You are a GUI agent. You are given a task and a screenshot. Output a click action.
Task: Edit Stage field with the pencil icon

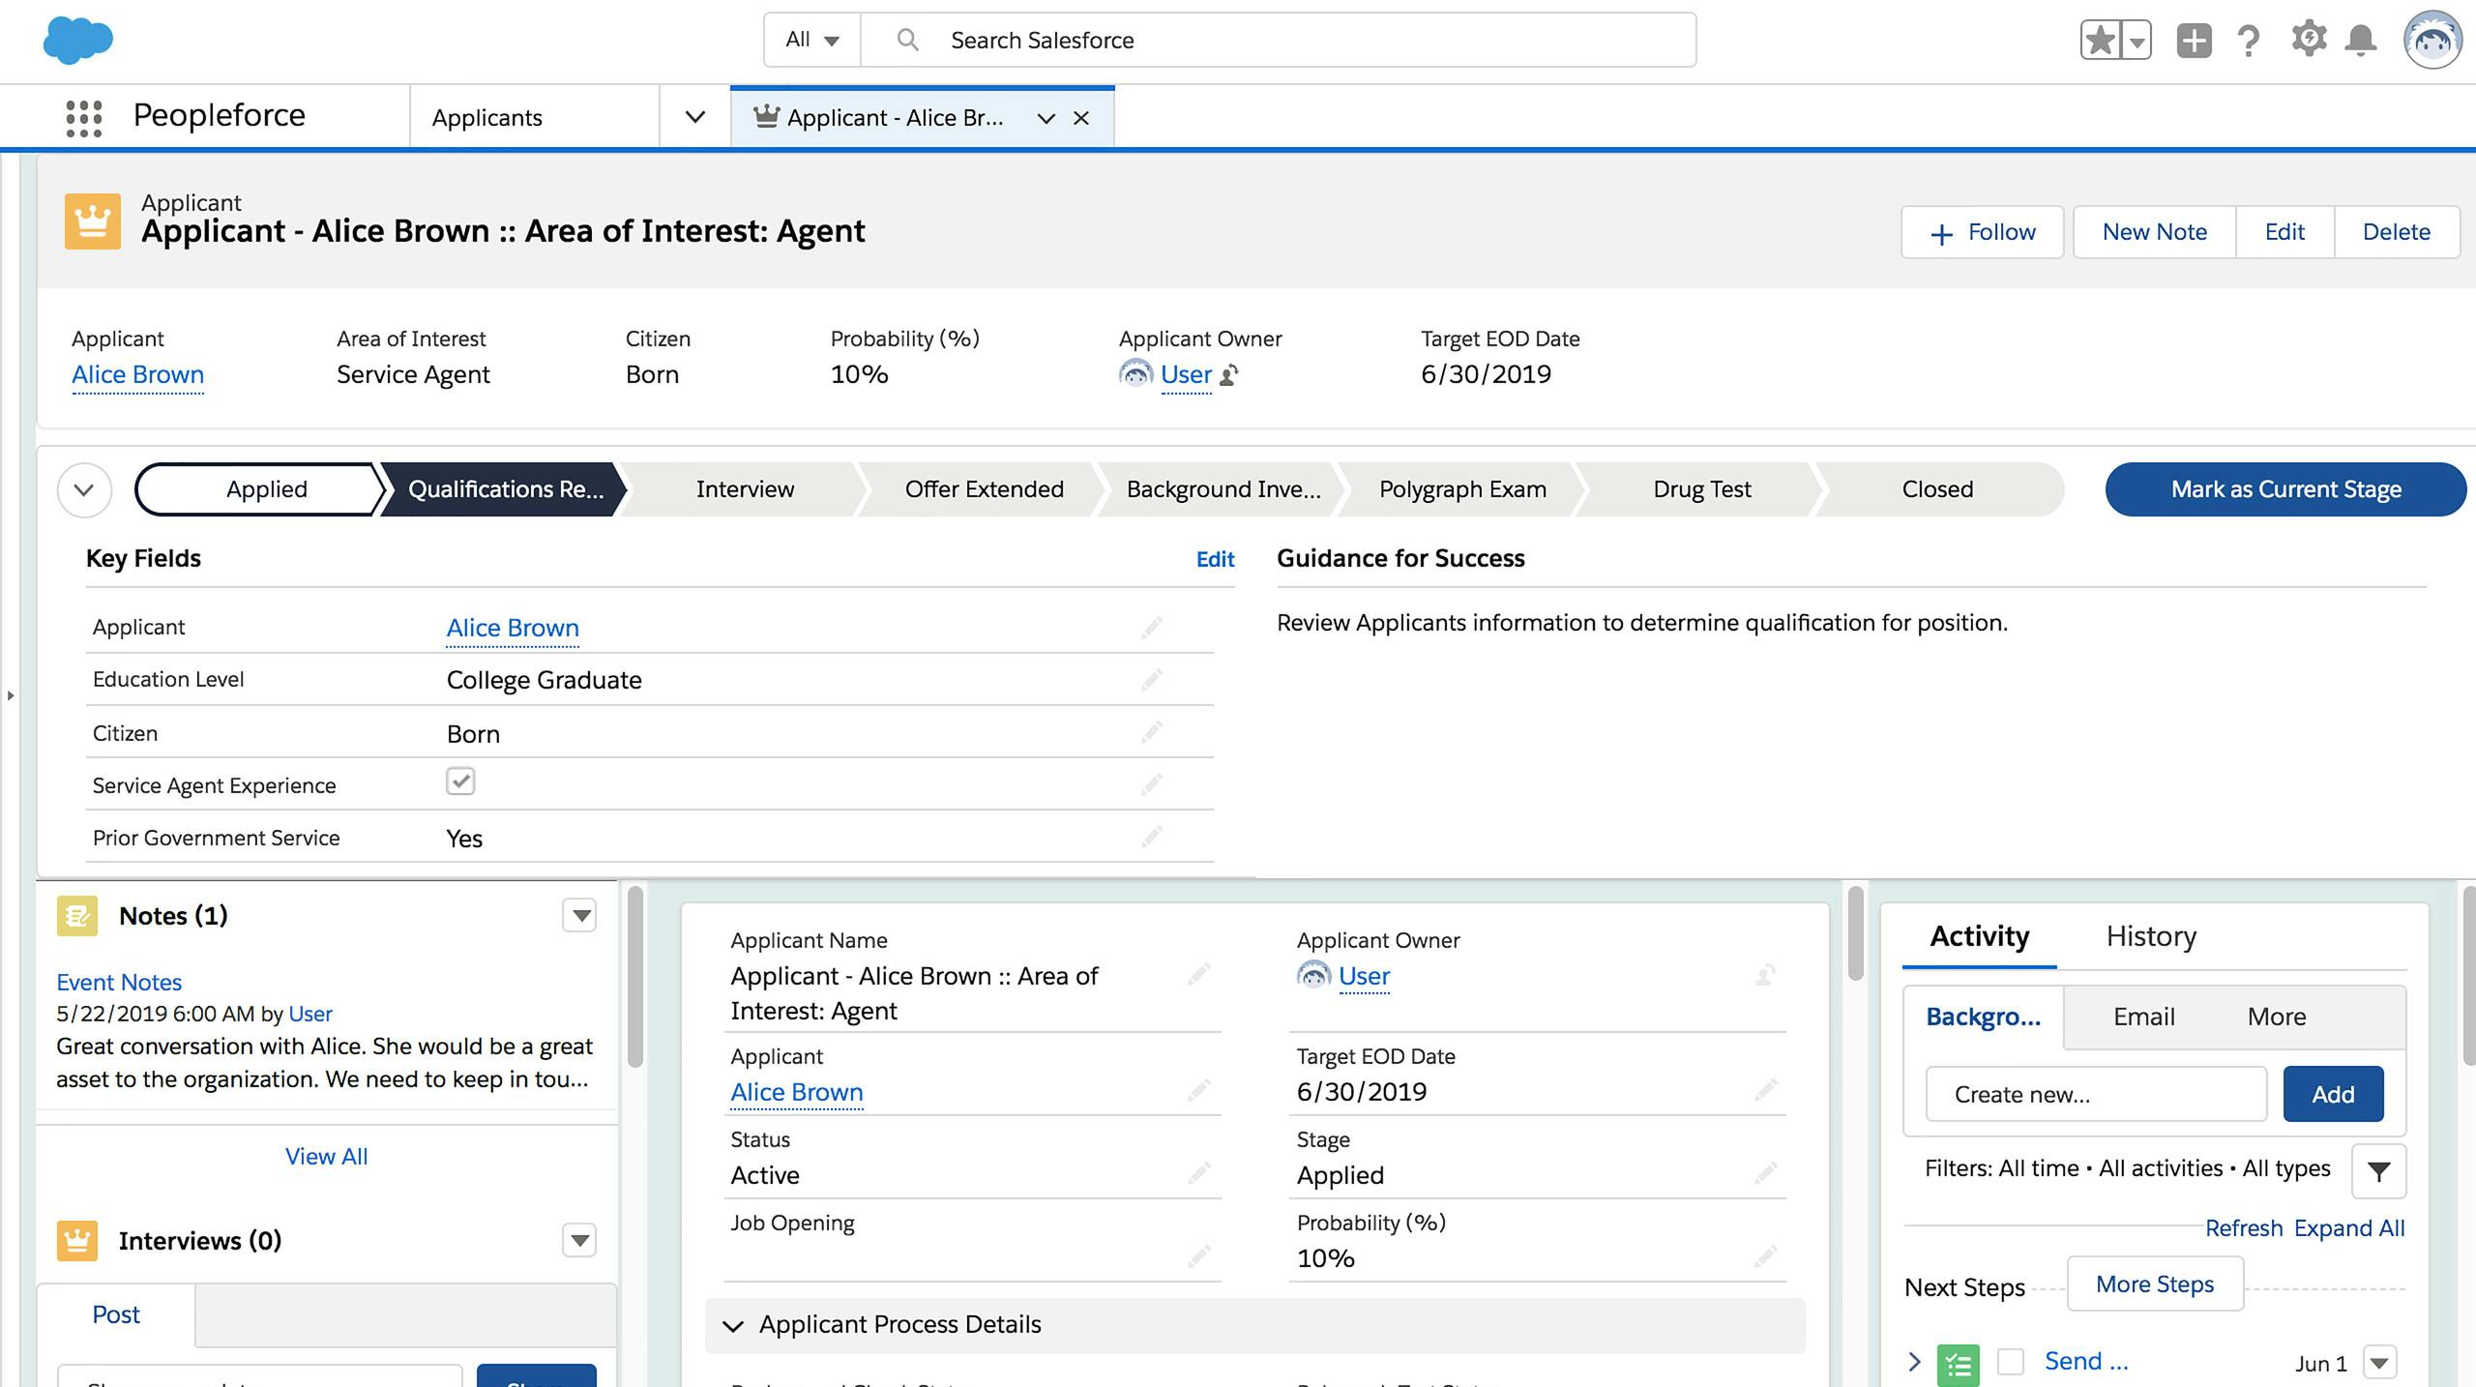1766,1174
